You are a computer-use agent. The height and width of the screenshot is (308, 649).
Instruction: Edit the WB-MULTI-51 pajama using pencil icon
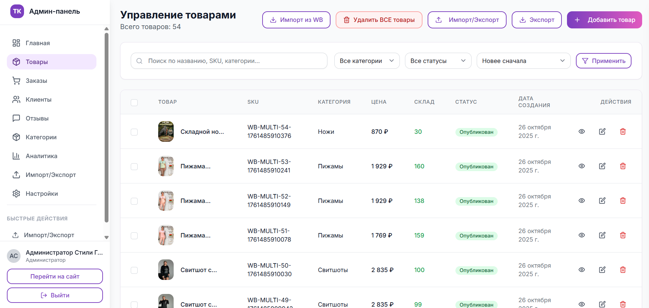click(x=602, y=235)
